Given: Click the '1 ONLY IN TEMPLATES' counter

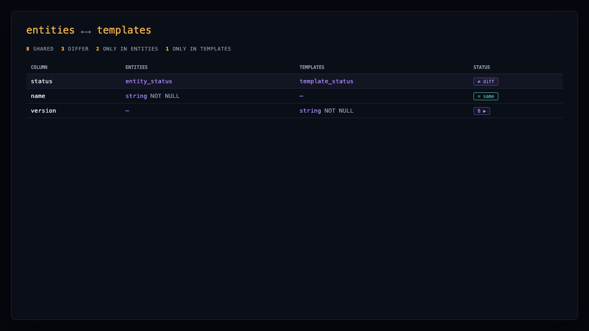Looking at the screenshot, I should coord(198,49).
